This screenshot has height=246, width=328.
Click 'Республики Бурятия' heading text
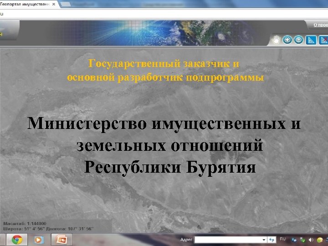pyautogui.click(x=170, y=168)
